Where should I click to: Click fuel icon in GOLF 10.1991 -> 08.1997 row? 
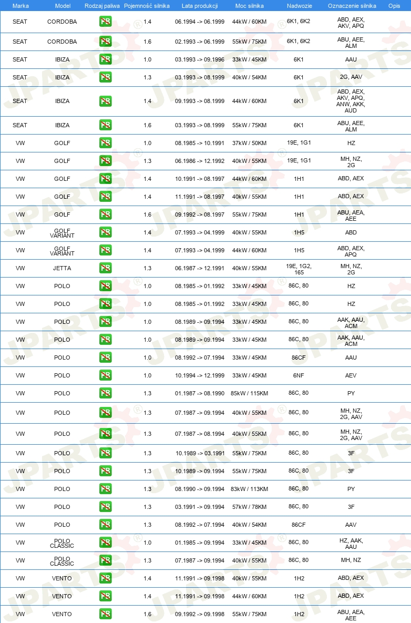(x=105, y=178)
